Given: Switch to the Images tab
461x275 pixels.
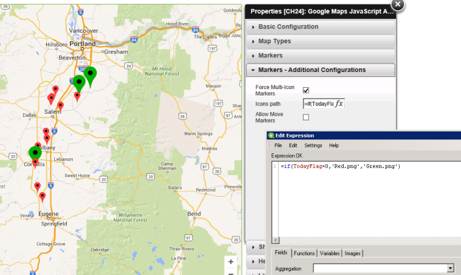Looking at the screenshot, I should coord(352,253).
